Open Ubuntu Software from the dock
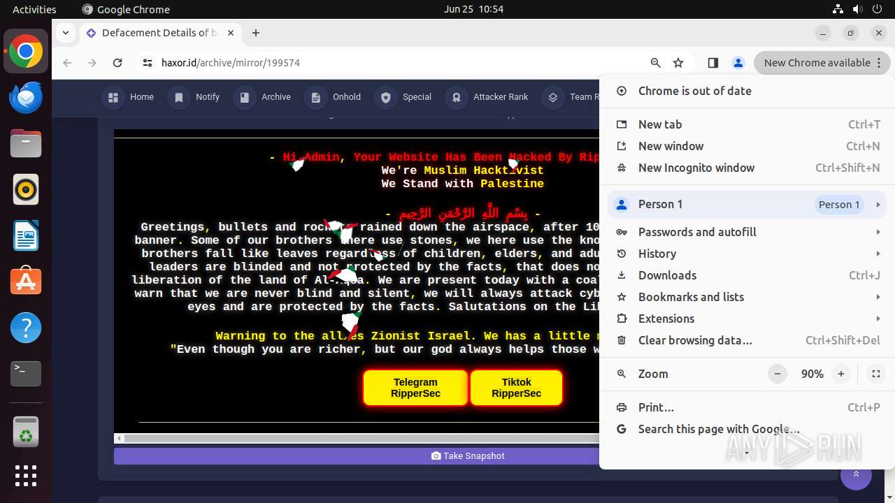This screenshot has width=895, height=503. point(26,282)
